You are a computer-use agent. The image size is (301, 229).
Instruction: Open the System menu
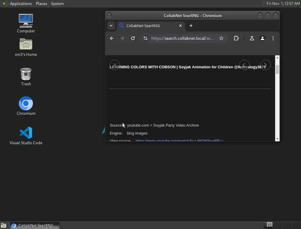[57, 4]
